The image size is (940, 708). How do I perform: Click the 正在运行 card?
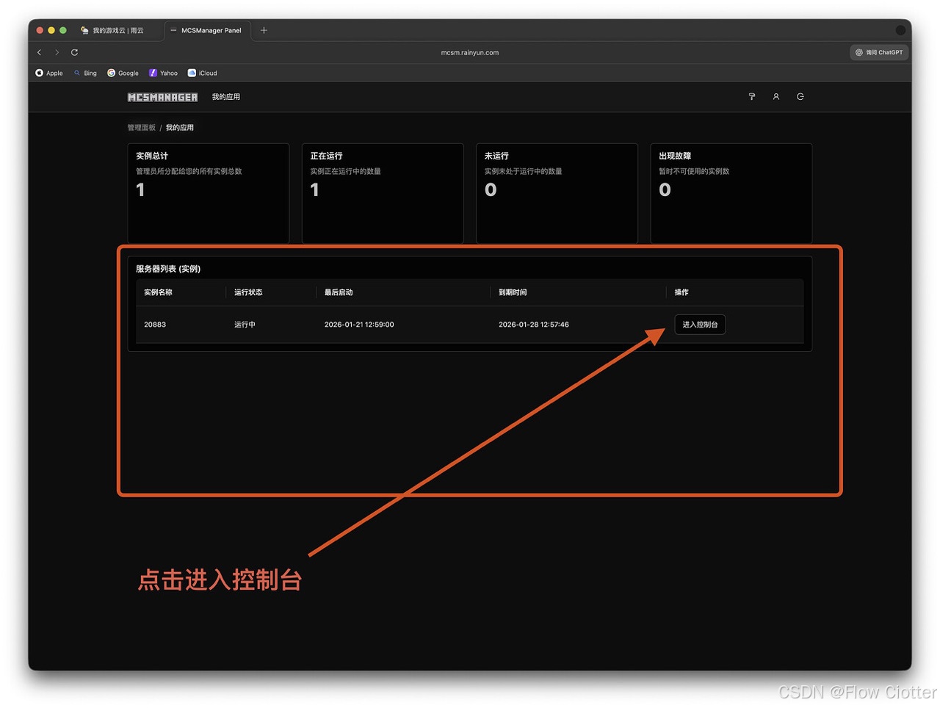point(383,193)
